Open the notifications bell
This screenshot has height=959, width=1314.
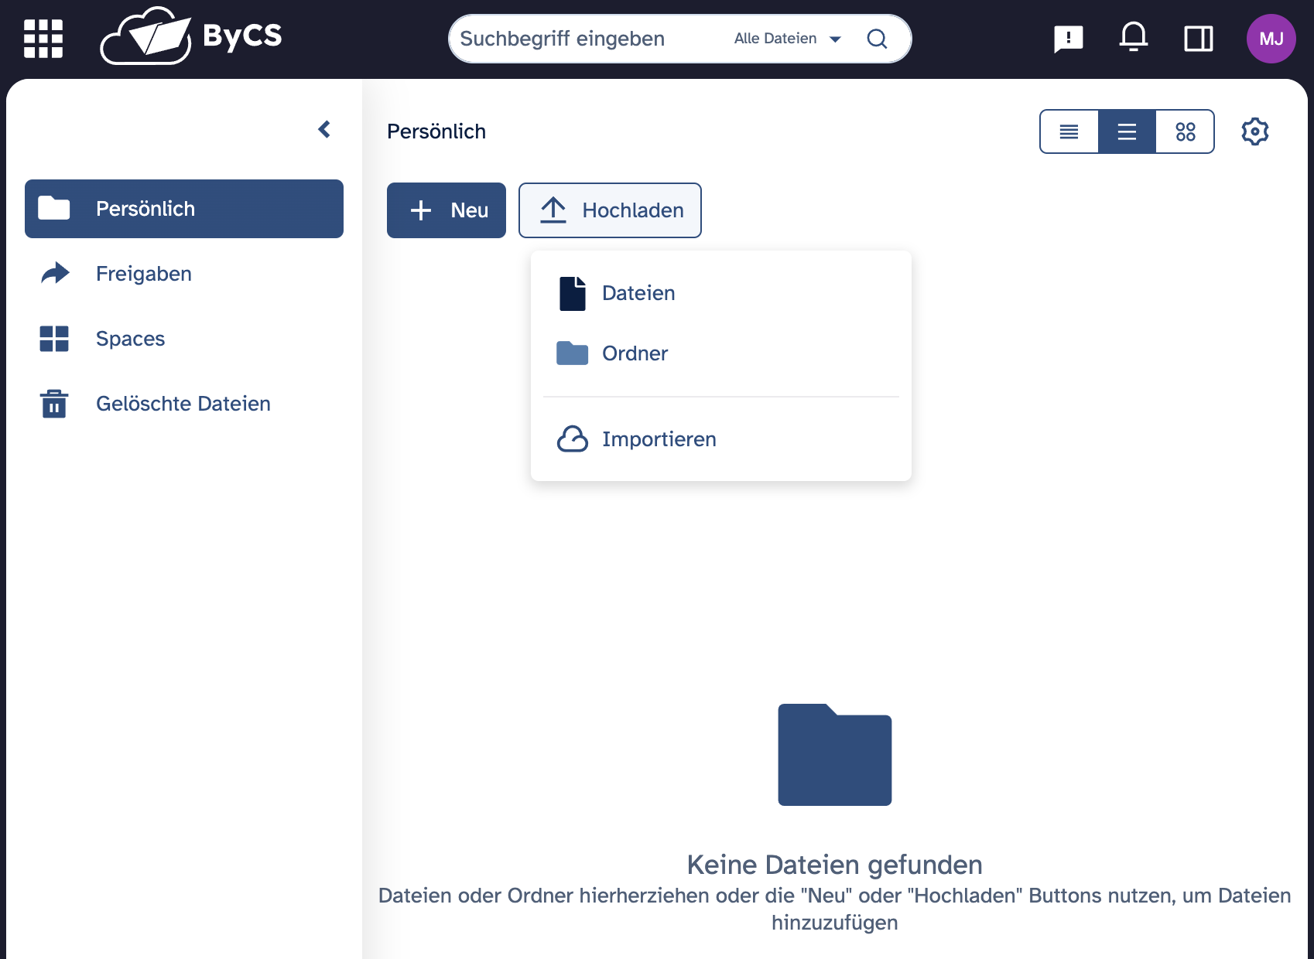(x=1133, y=37)
